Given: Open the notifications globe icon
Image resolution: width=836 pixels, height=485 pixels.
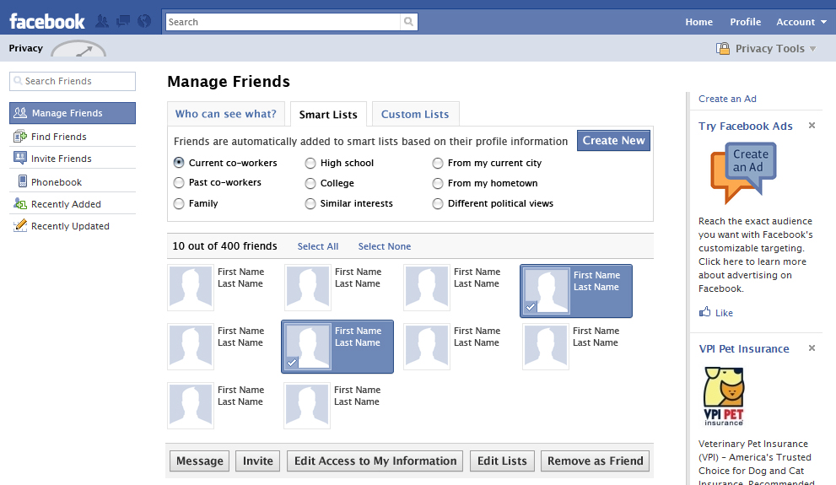Looking at the screenshot, I should tap(144, 21).
